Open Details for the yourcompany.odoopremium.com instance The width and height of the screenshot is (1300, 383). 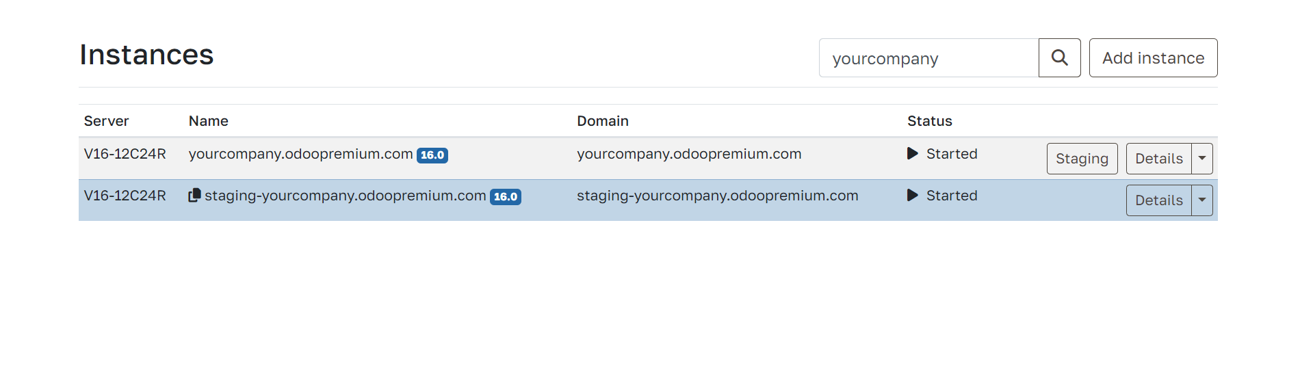pyautogui.click(x=1158, y=159)
